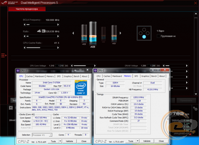This screenshot has width=199, height=145.
Task: Click Validate in right CPU-Z window
Action: (x=147, y=141)
